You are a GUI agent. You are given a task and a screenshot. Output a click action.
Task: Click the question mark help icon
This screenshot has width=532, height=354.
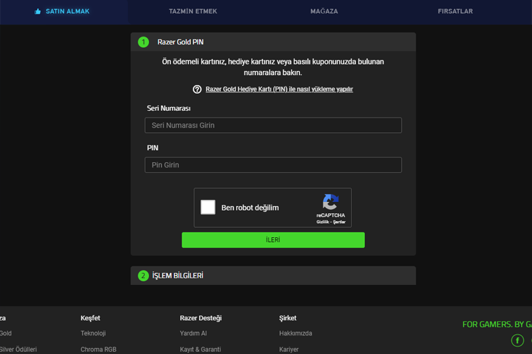(x=197, y=89)
